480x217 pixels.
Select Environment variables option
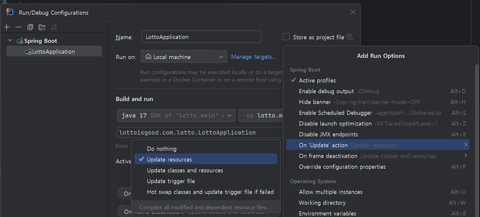coord(378,213)
